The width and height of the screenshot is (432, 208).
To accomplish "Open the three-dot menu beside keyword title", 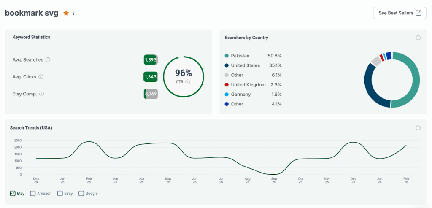I will point(73,13).
